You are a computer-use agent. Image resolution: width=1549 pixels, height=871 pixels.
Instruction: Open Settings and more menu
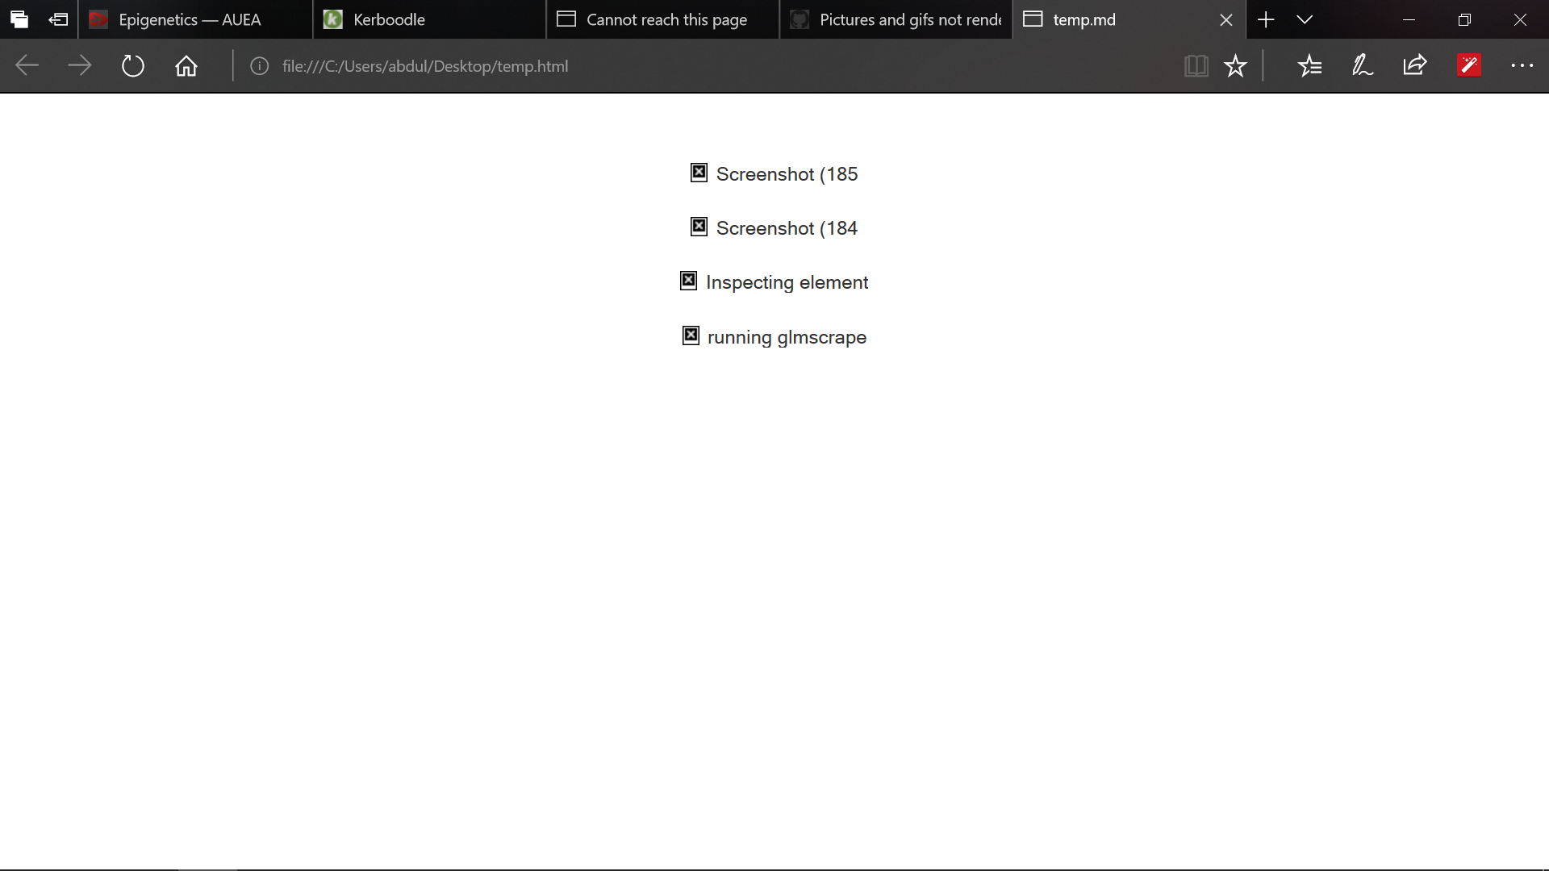coord(1522,66)
